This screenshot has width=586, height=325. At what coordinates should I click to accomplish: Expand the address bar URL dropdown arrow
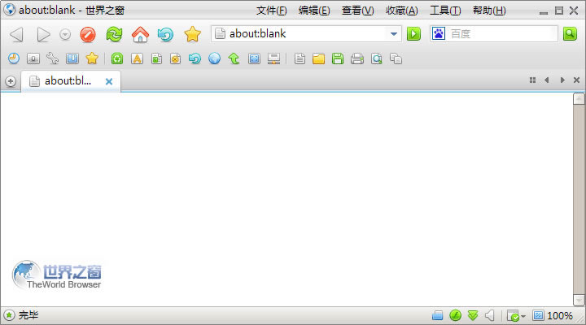[x=394, y=34]
